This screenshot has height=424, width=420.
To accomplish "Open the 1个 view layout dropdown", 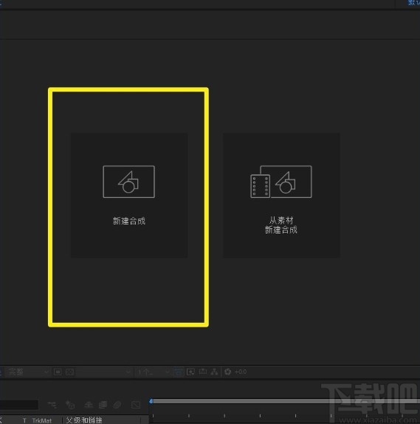I will [x=153, y=372].
